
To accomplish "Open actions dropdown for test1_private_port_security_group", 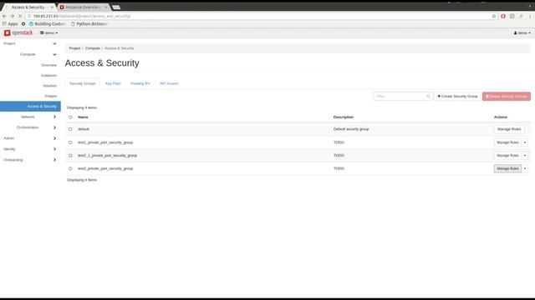I will coord(525,142).
